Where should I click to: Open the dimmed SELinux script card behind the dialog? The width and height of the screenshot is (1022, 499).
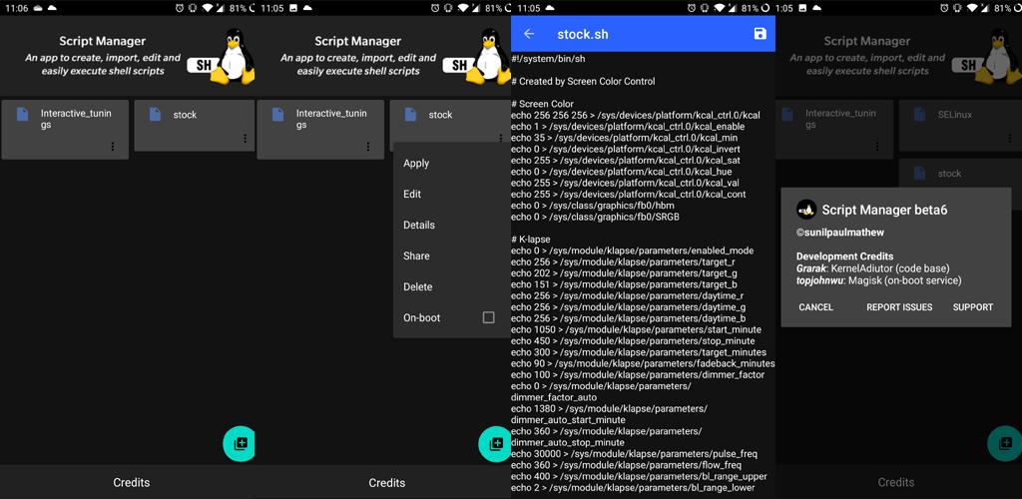coord(960,125)
